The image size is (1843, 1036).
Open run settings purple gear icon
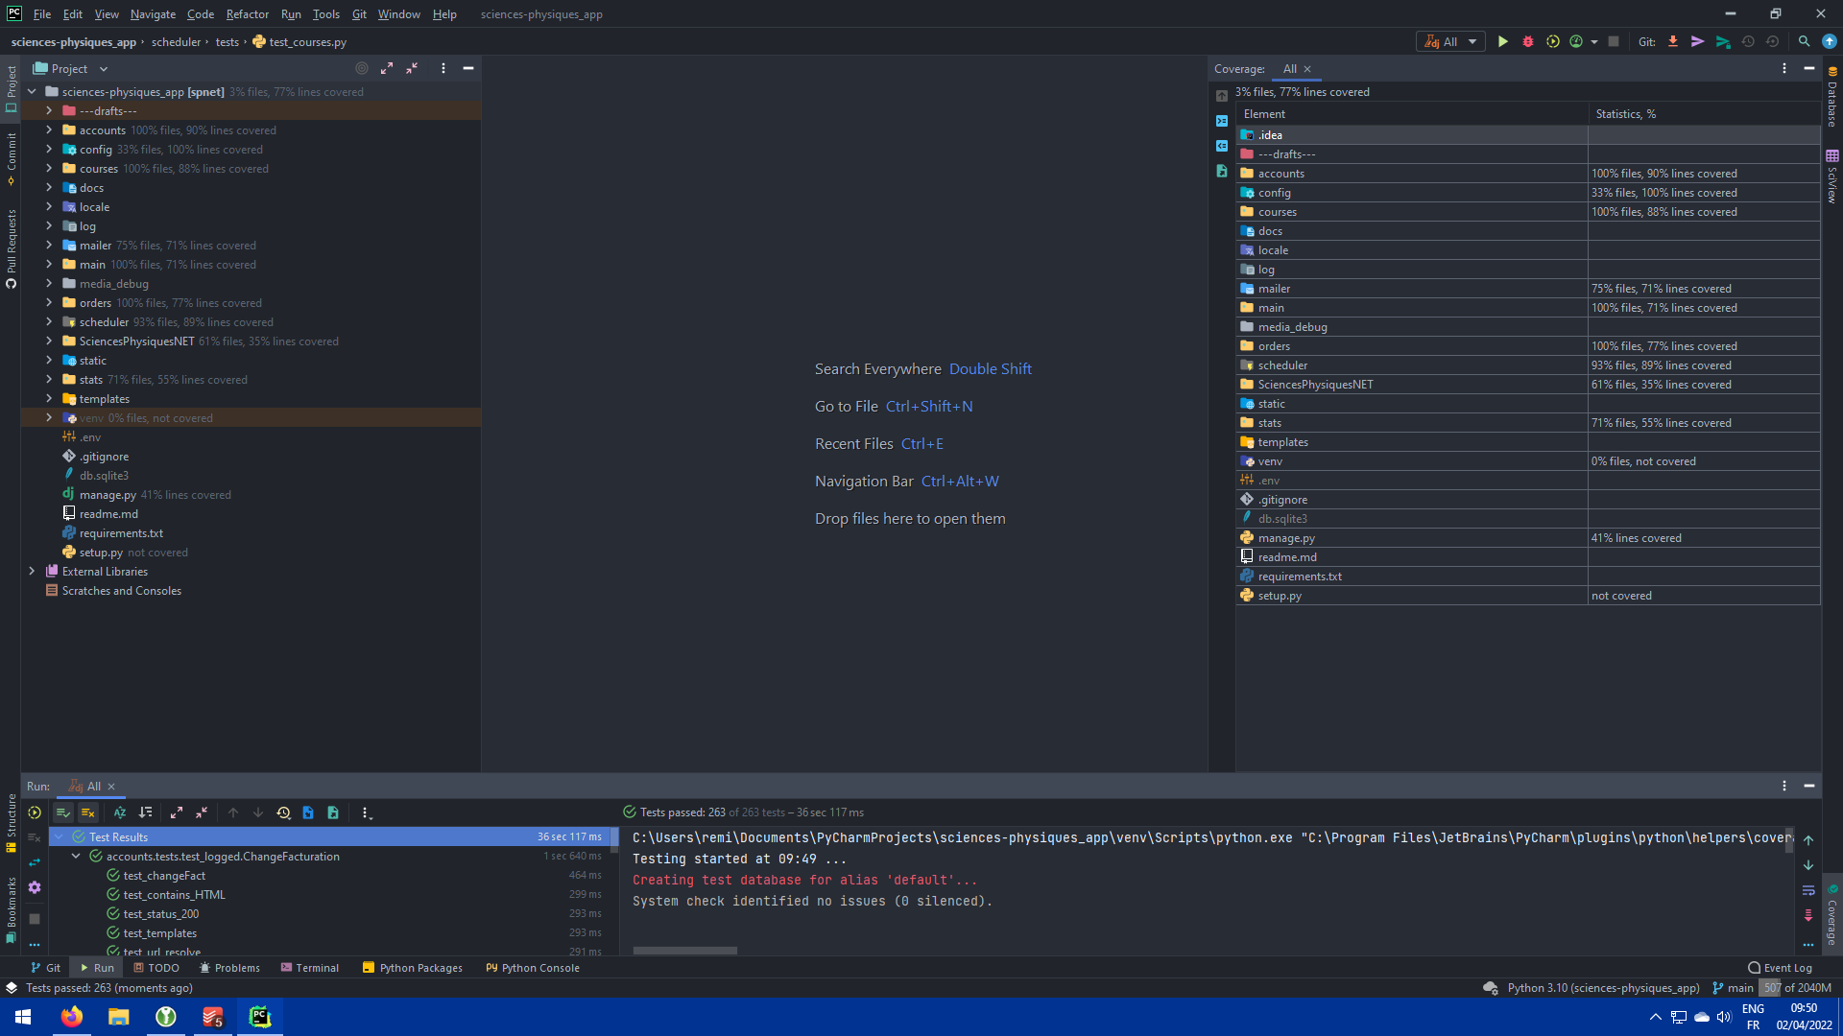tap(35, 887)
